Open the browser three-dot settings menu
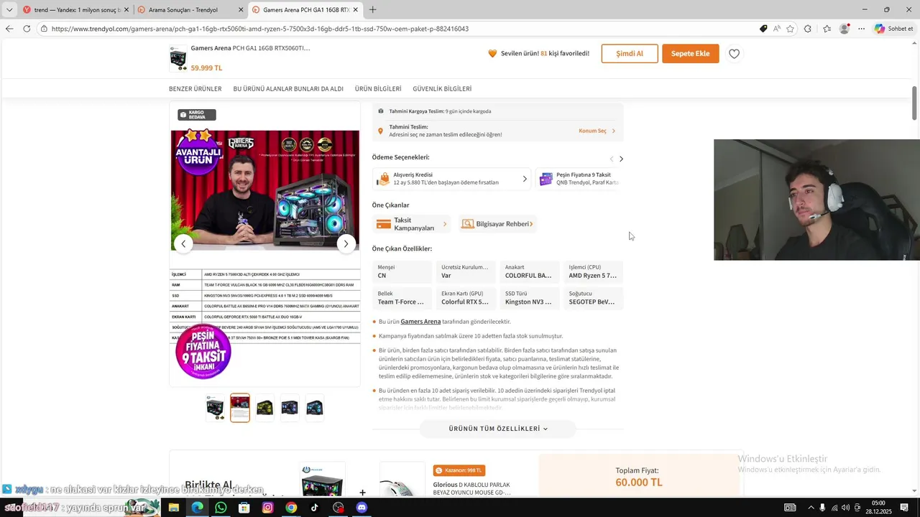 (x=862, y=29)
